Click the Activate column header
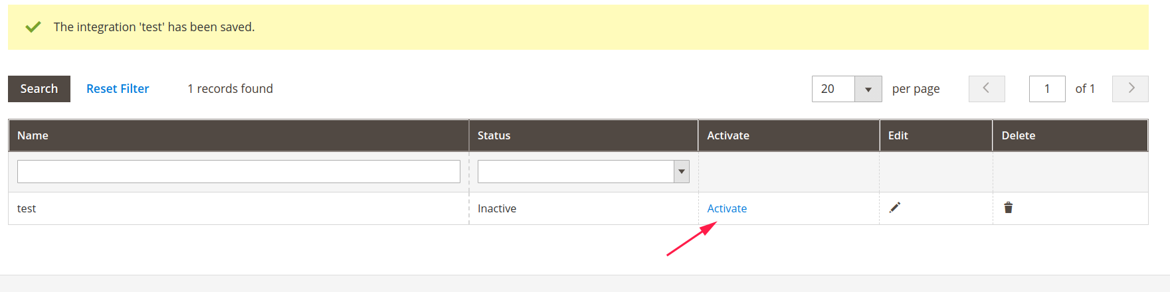Image resolution: width=1170 pixels, height=292 pixels. tap(728, 135)
